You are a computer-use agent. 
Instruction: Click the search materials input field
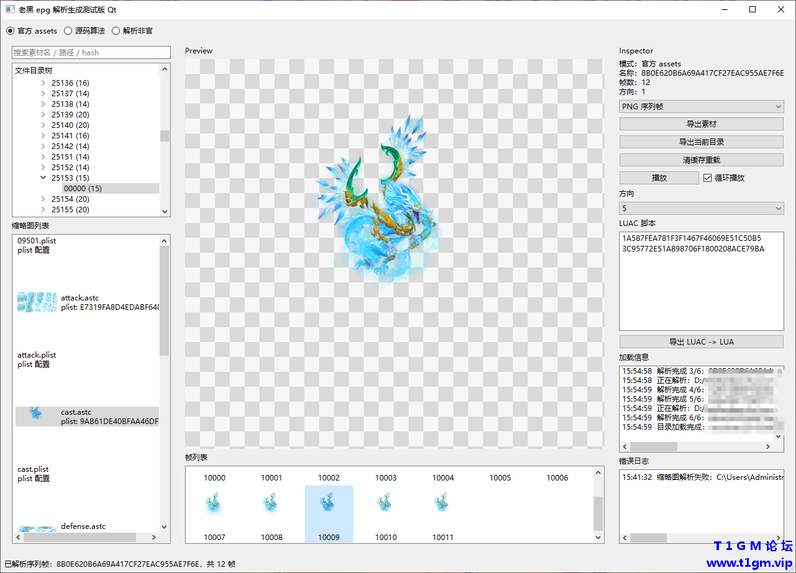click(91, 52)
